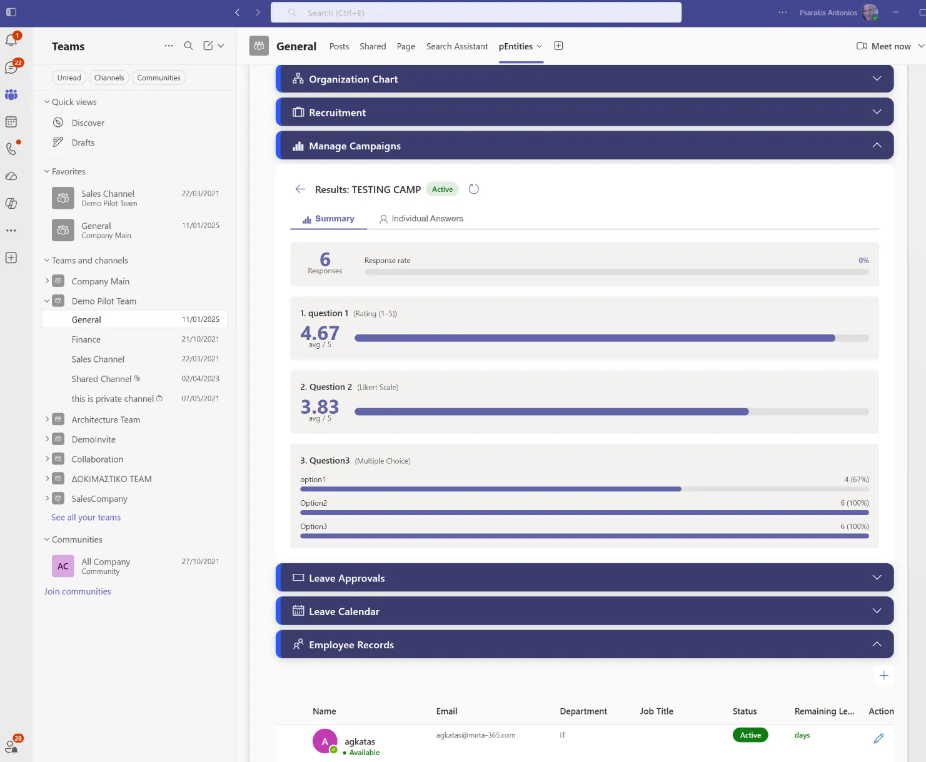Click the search box at the top

476,13
